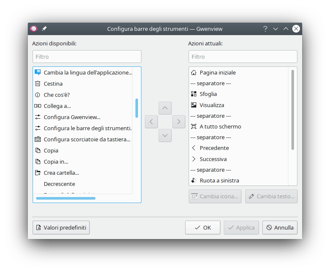Choose Configura Gwenview in available actions
This screenshot has width=330, height=272.
pos(72,117)
